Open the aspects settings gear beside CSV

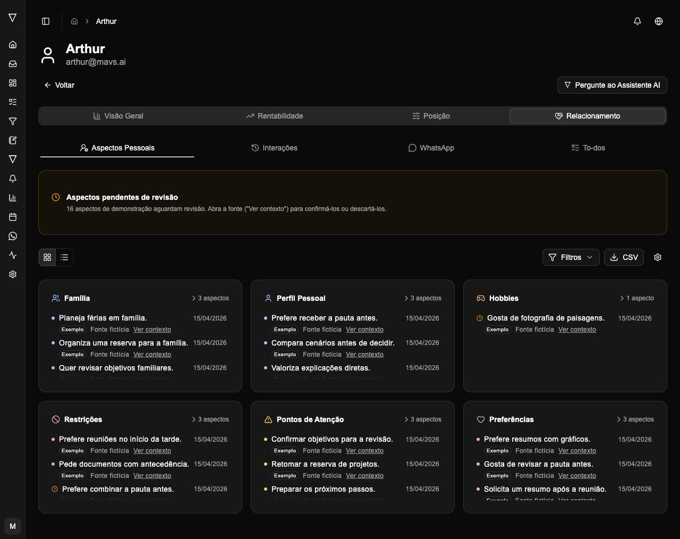pyautogui.click(x=658, y=257)
